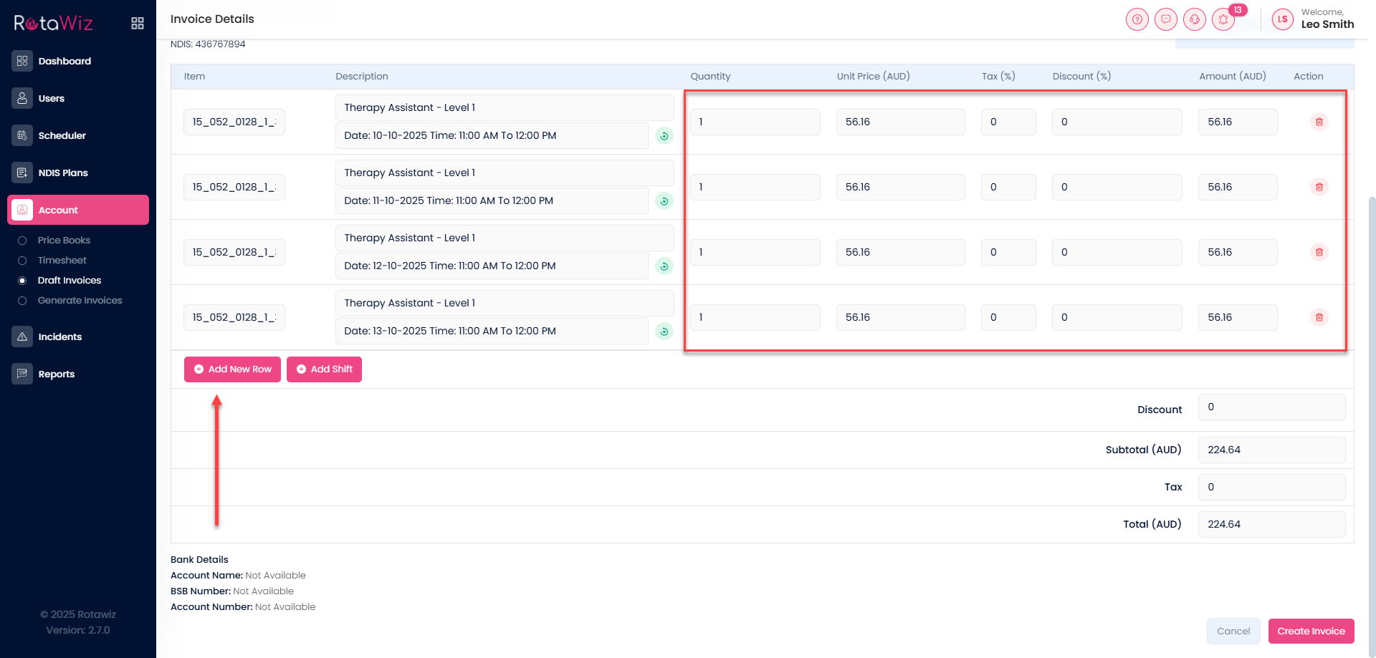The width and height of the screenshot is (1376, 658).
Task: Open the Reports menu item
Action: [56, 374]
